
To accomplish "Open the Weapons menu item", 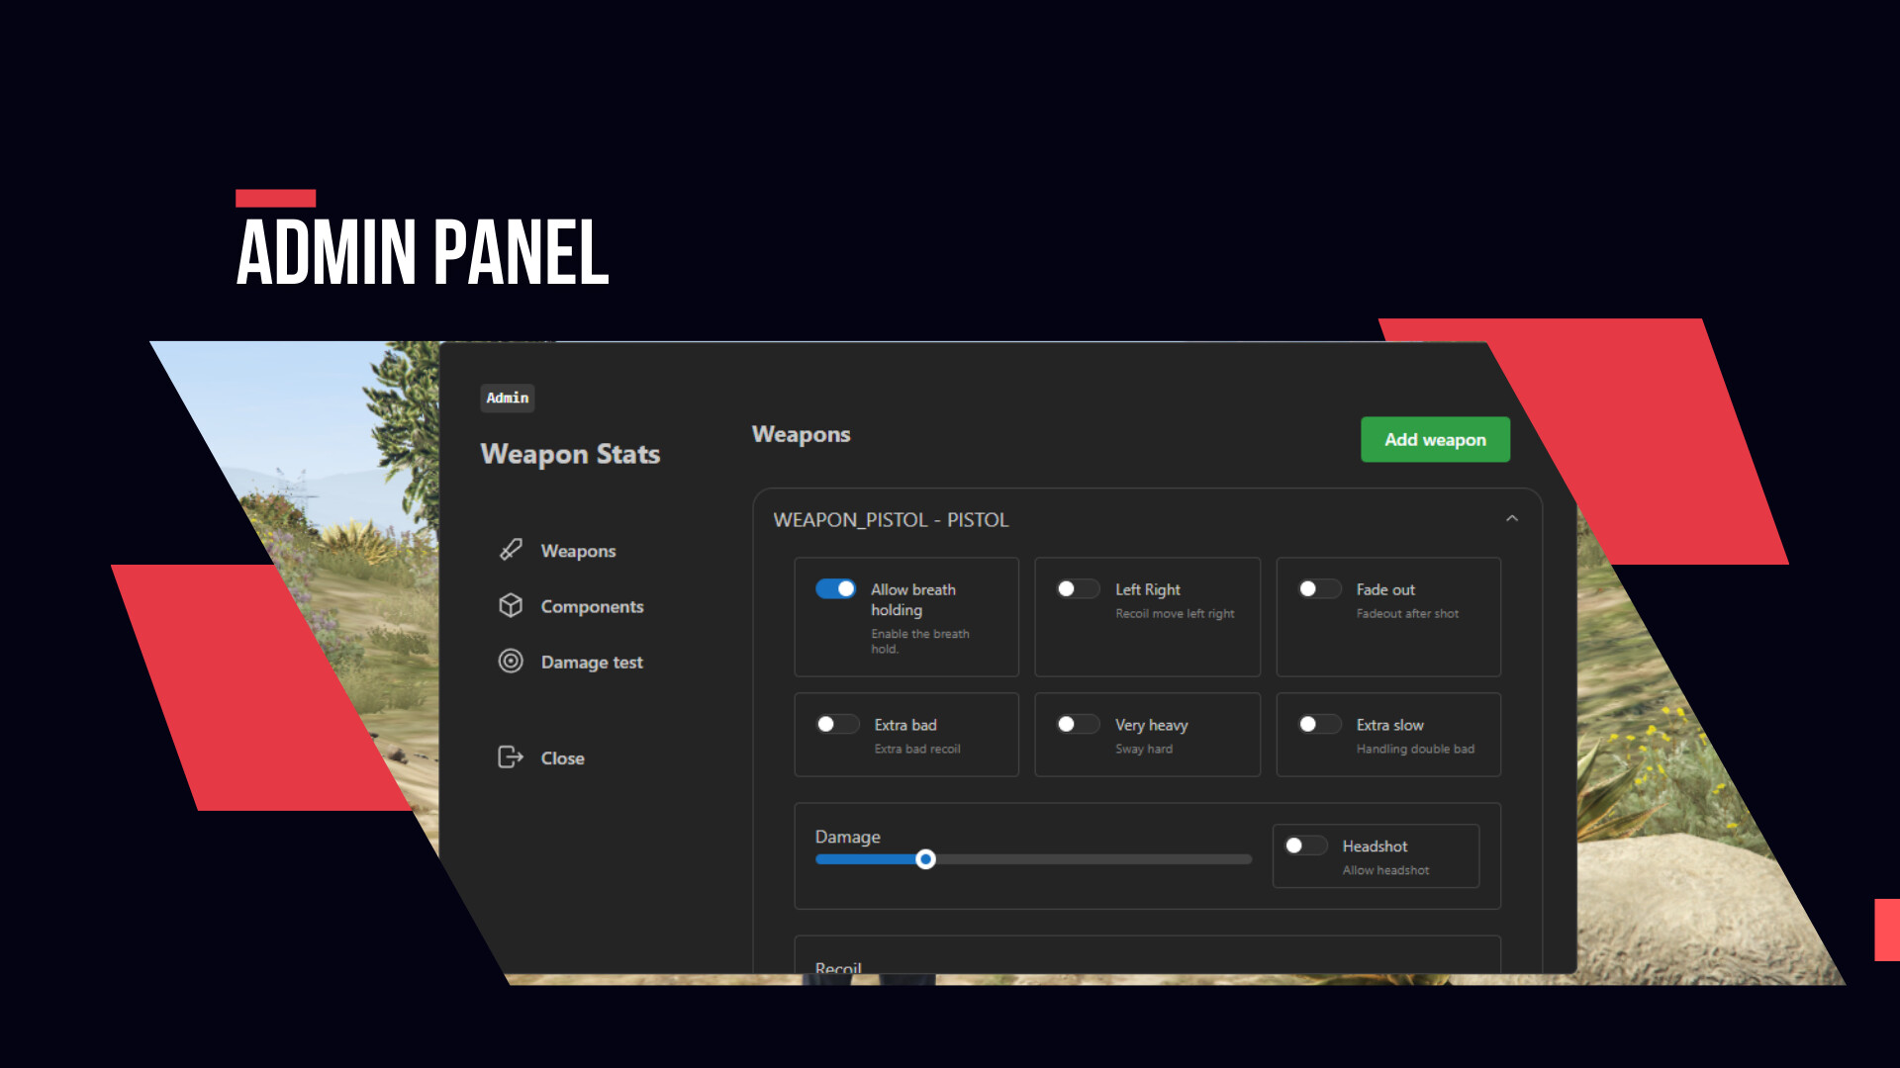I will click(578, 551).
